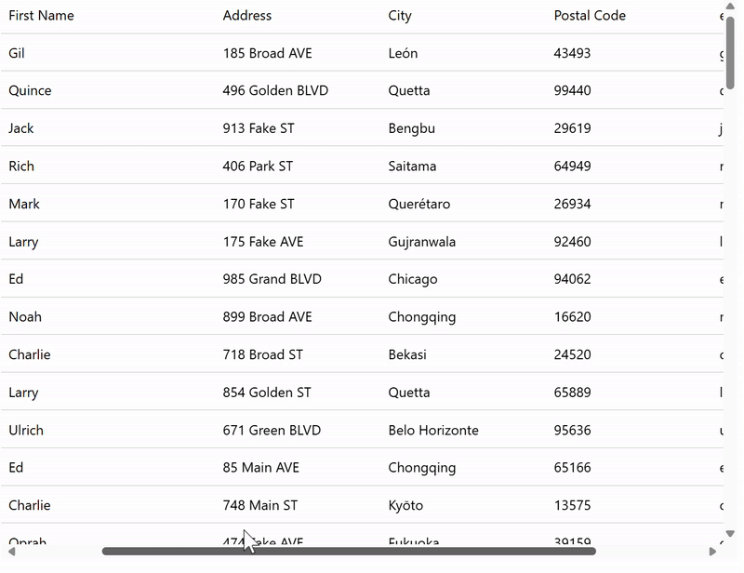Select the cell containing Gil

(17, 53)
